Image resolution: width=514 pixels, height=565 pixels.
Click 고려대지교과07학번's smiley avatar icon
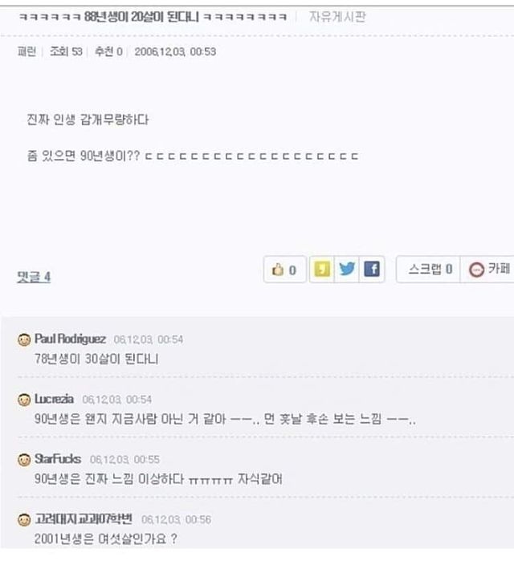click(24, 520)
